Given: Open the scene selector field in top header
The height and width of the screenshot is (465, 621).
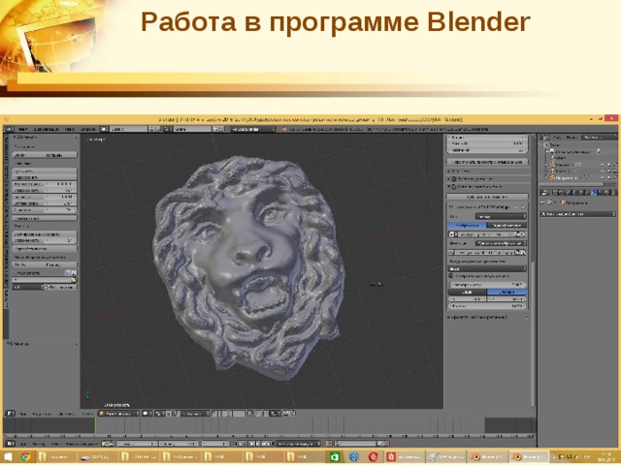Looking at the screenshot, I should [193, 129].
